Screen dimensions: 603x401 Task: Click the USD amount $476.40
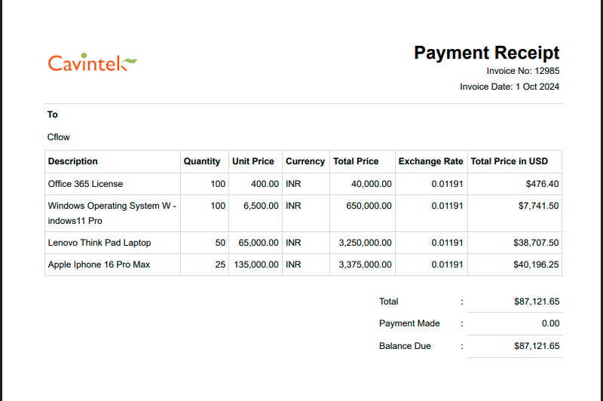click(542, 184)
